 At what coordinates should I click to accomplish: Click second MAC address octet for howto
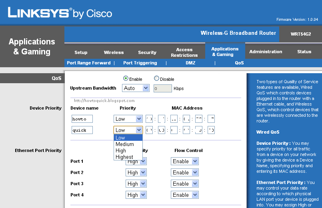162,119
